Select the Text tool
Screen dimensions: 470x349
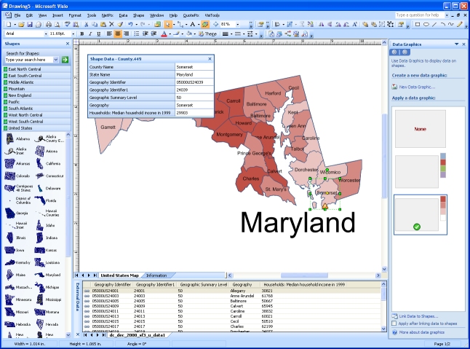pos(193,25)
